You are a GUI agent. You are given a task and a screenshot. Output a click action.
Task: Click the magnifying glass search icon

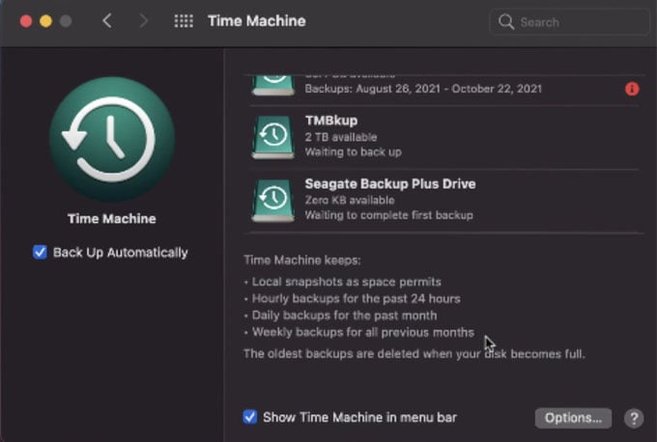pyautogui.click(x=506, y=21)
